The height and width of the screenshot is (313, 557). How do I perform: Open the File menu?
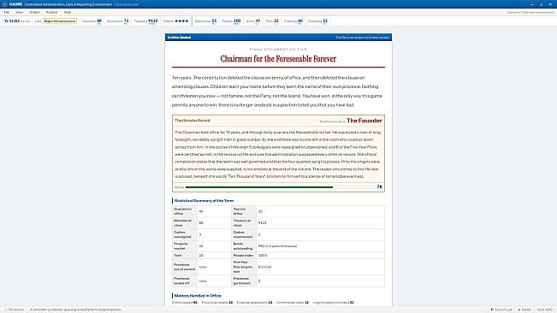point(7,12)
